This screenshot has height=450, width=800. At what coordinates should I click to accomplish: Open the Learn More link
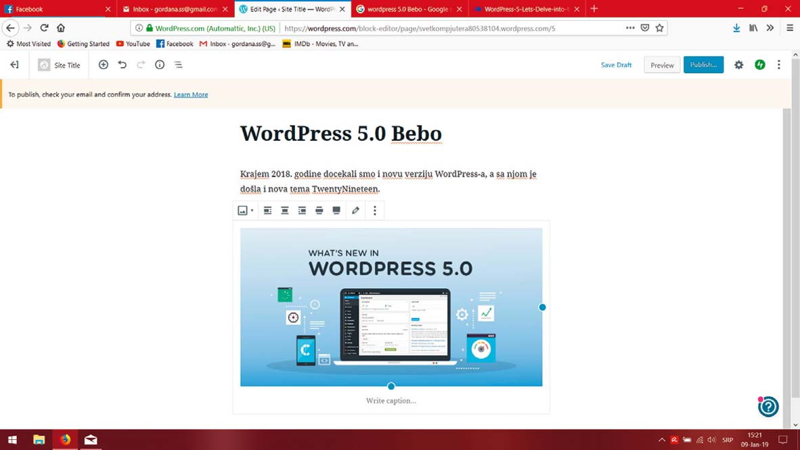(x=191, y=94)
